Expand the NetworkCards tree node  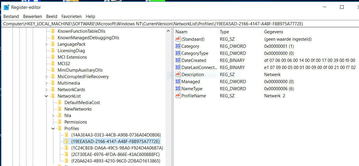(46, 90)
